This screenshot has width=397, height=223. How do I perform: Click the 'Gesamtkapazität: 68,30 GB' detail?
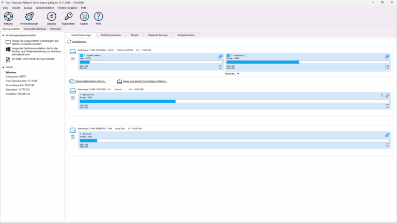click(x=20, y=85)
